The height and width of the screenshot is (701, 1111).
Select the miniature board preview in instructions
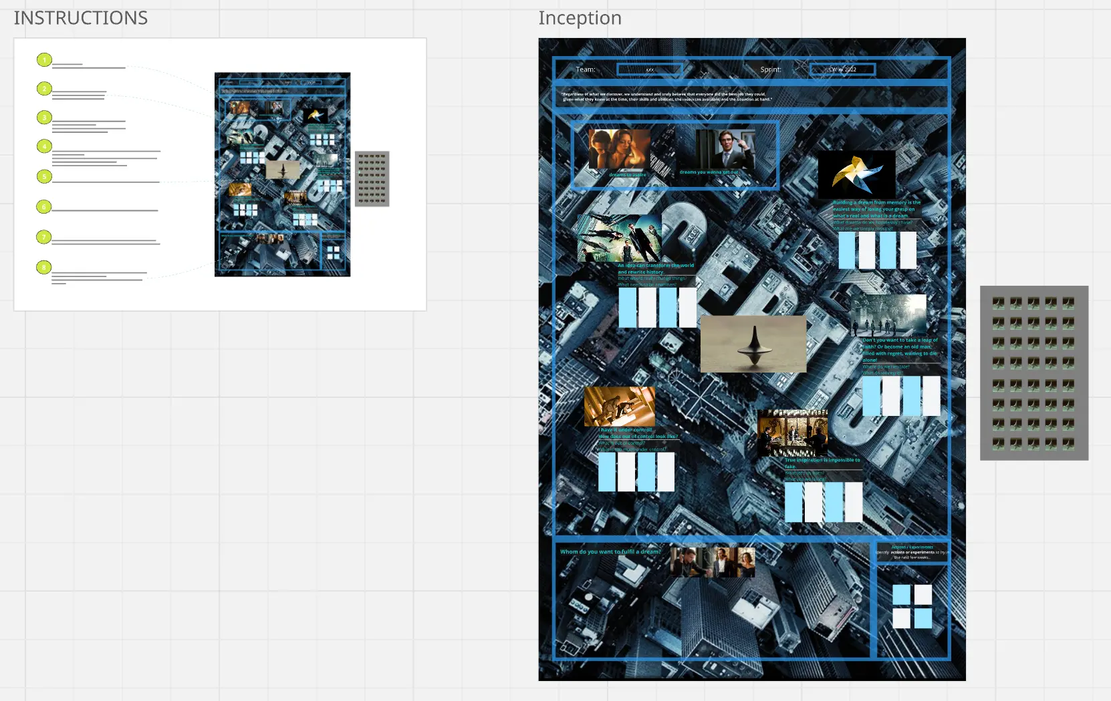click(x=282, y=174)
